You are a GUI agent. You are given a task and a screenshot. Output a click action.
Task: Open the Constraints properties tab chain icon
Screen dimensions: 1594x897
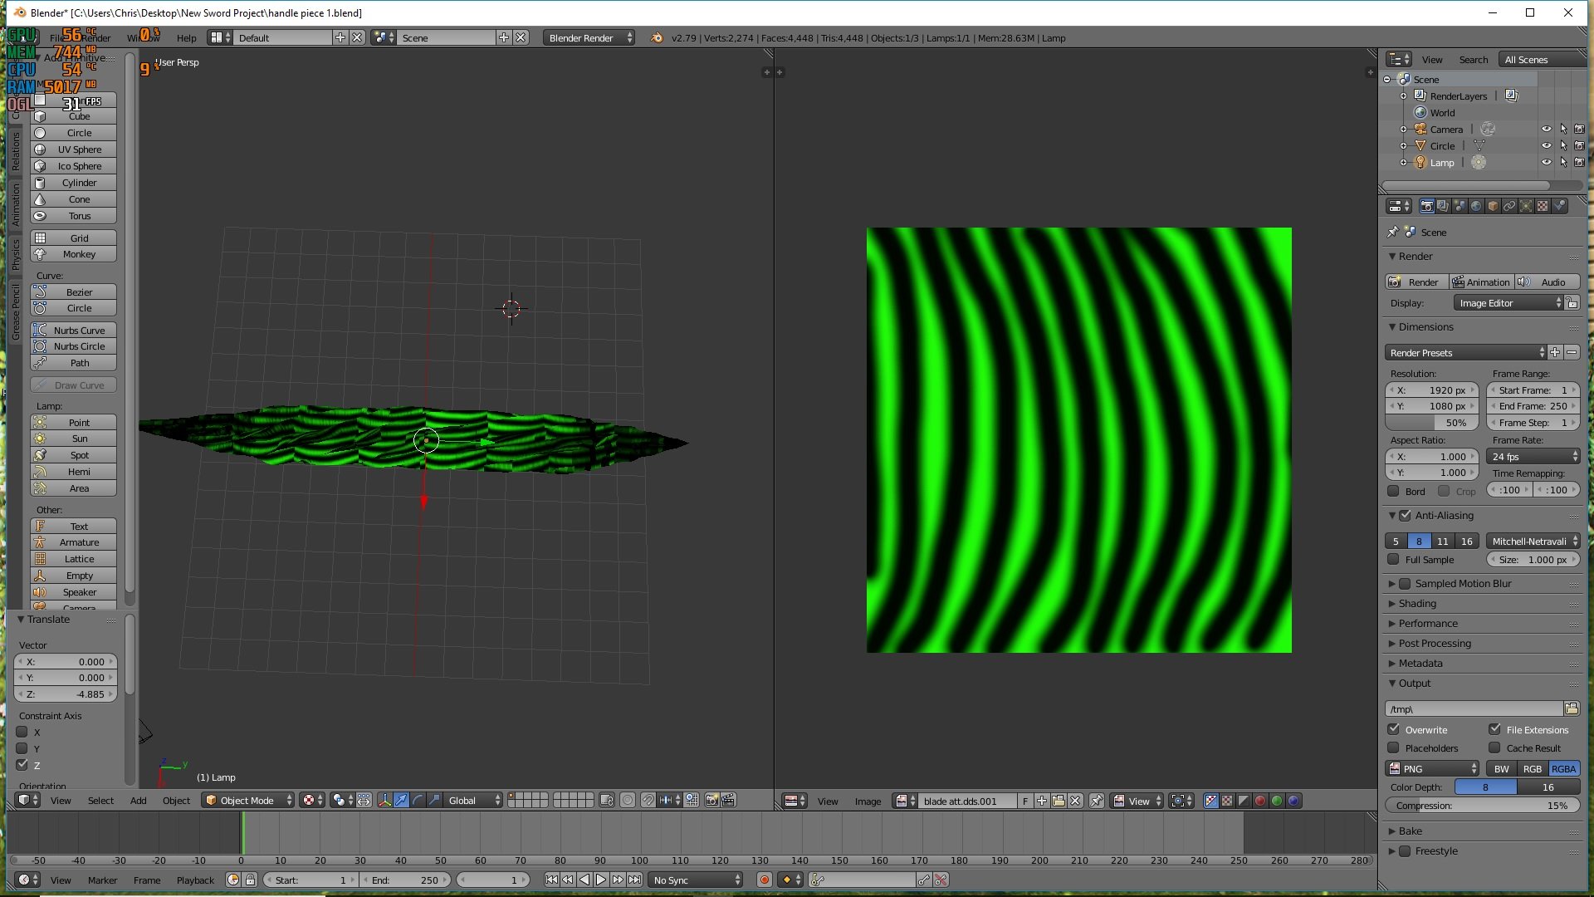click(x=1509, y=206)
